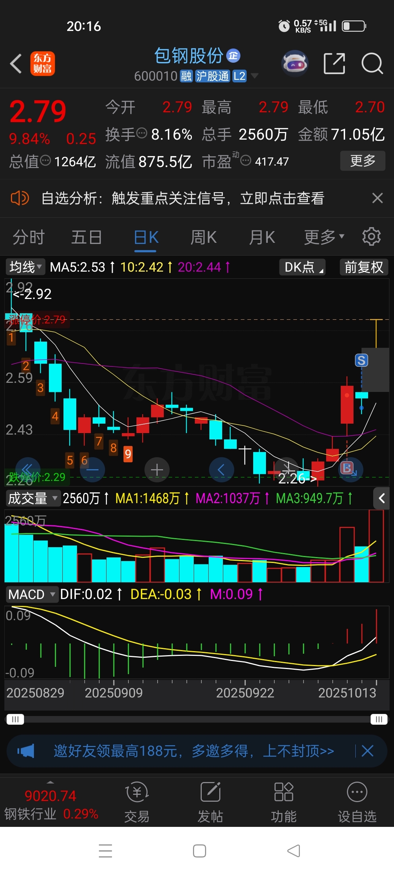This screenshot has width=394, height=875.
Task: Tap the S sell-point marker
Action: tap(362, 360)
